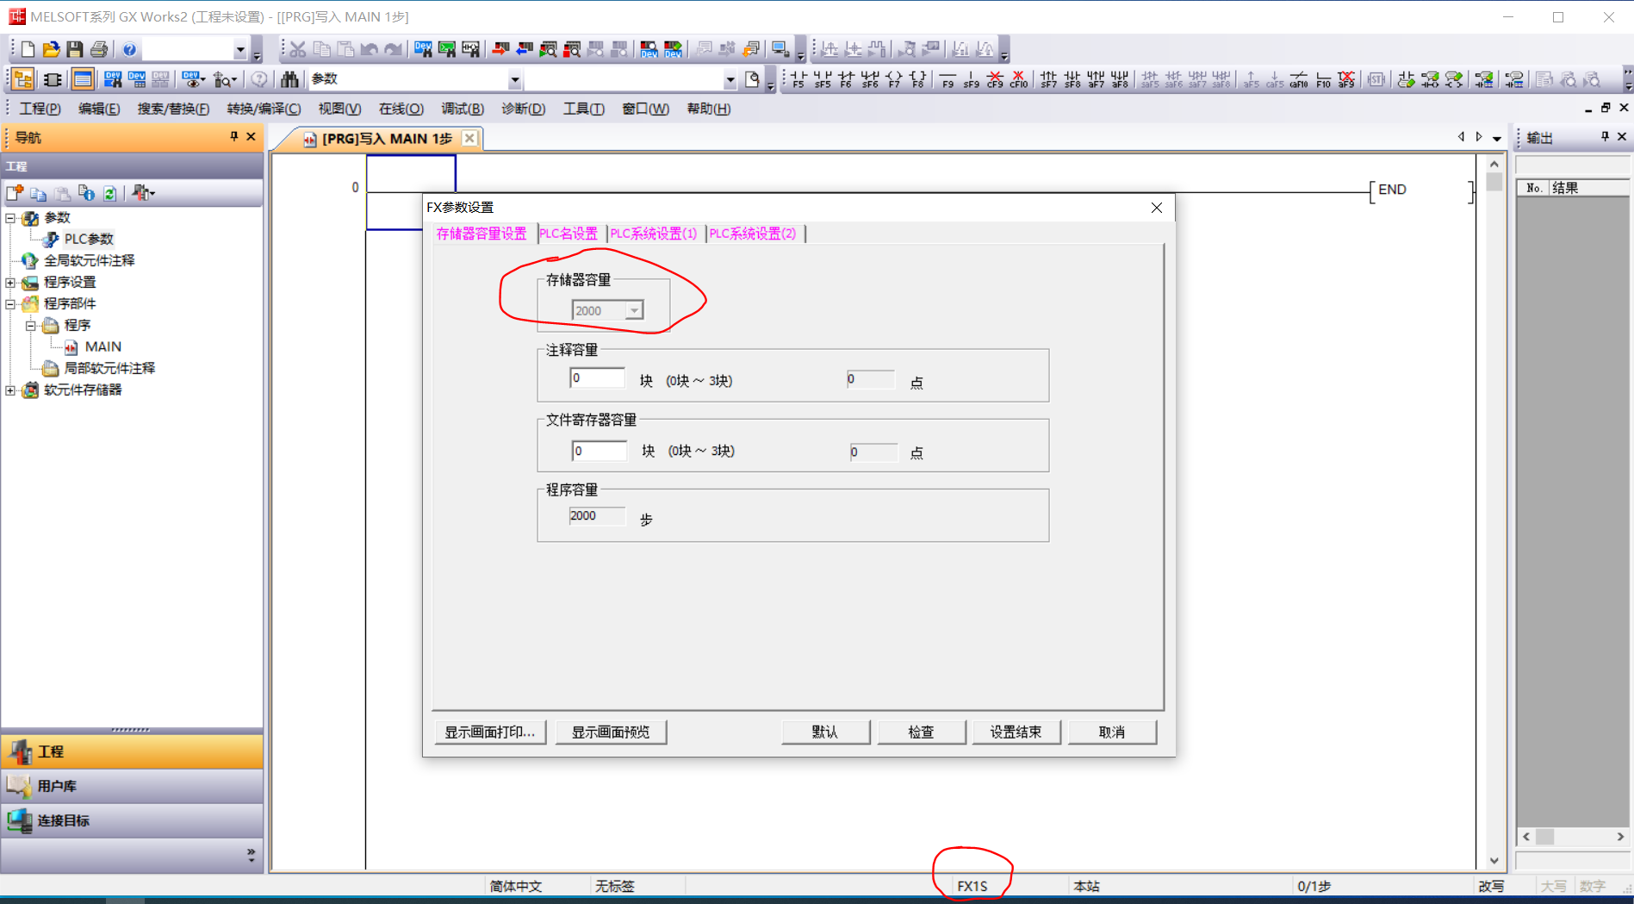1634x904 pixels.
Task: Click the output panel horizontal scrollbar
Action: coord(1572,836)
